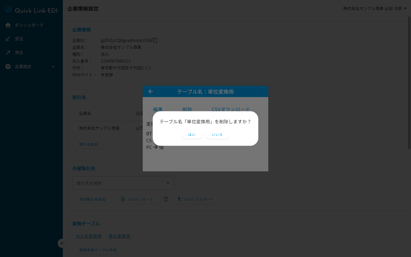
Task: Click the 取引先追加 button
Action: (88, 144)
